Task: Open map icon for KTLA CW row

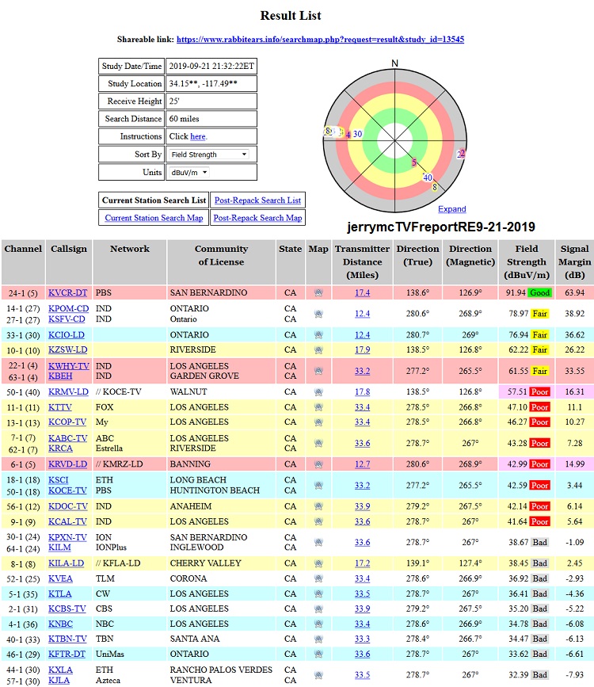Action: (x=318, y=594)
